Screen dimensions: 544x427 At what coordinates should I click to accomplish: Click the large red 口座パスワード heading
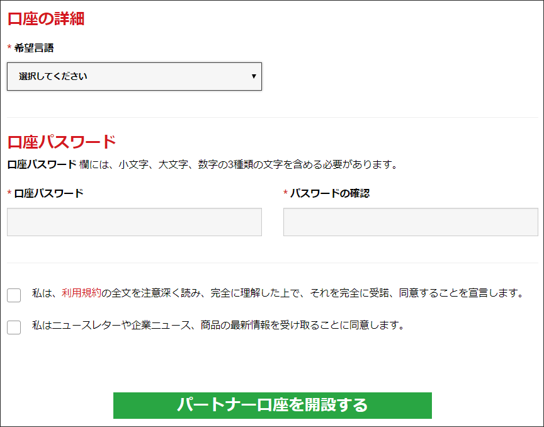tap(62, 142)
